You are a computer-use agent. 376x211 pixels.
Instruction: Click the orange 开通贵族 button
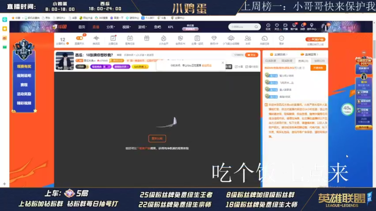click(318, 68)
